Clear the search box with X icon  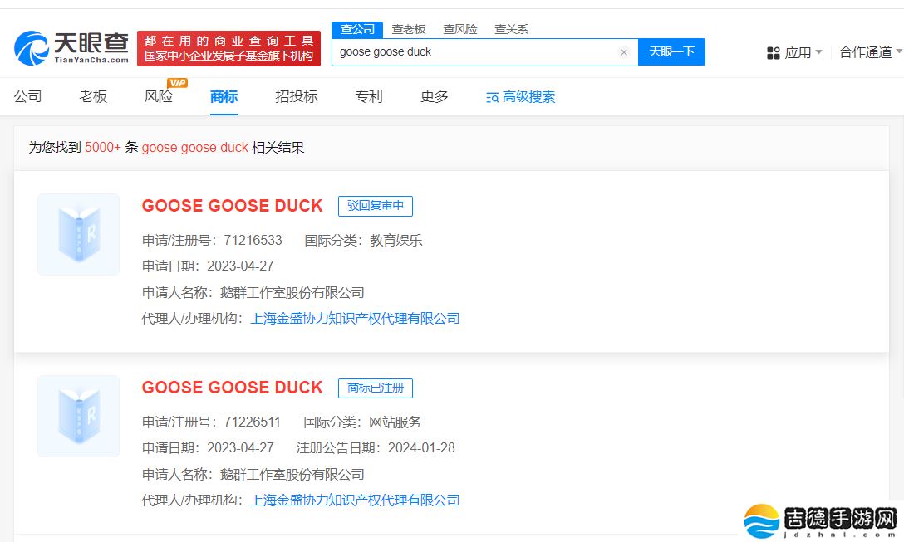pos(624,52)
